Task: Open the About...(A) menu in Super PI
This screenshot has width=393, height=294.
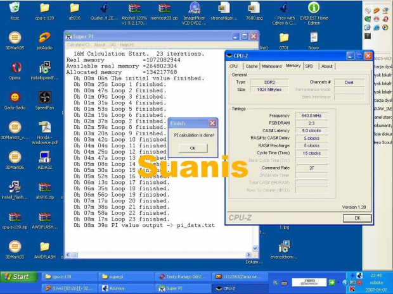Action: coord(105,45)
